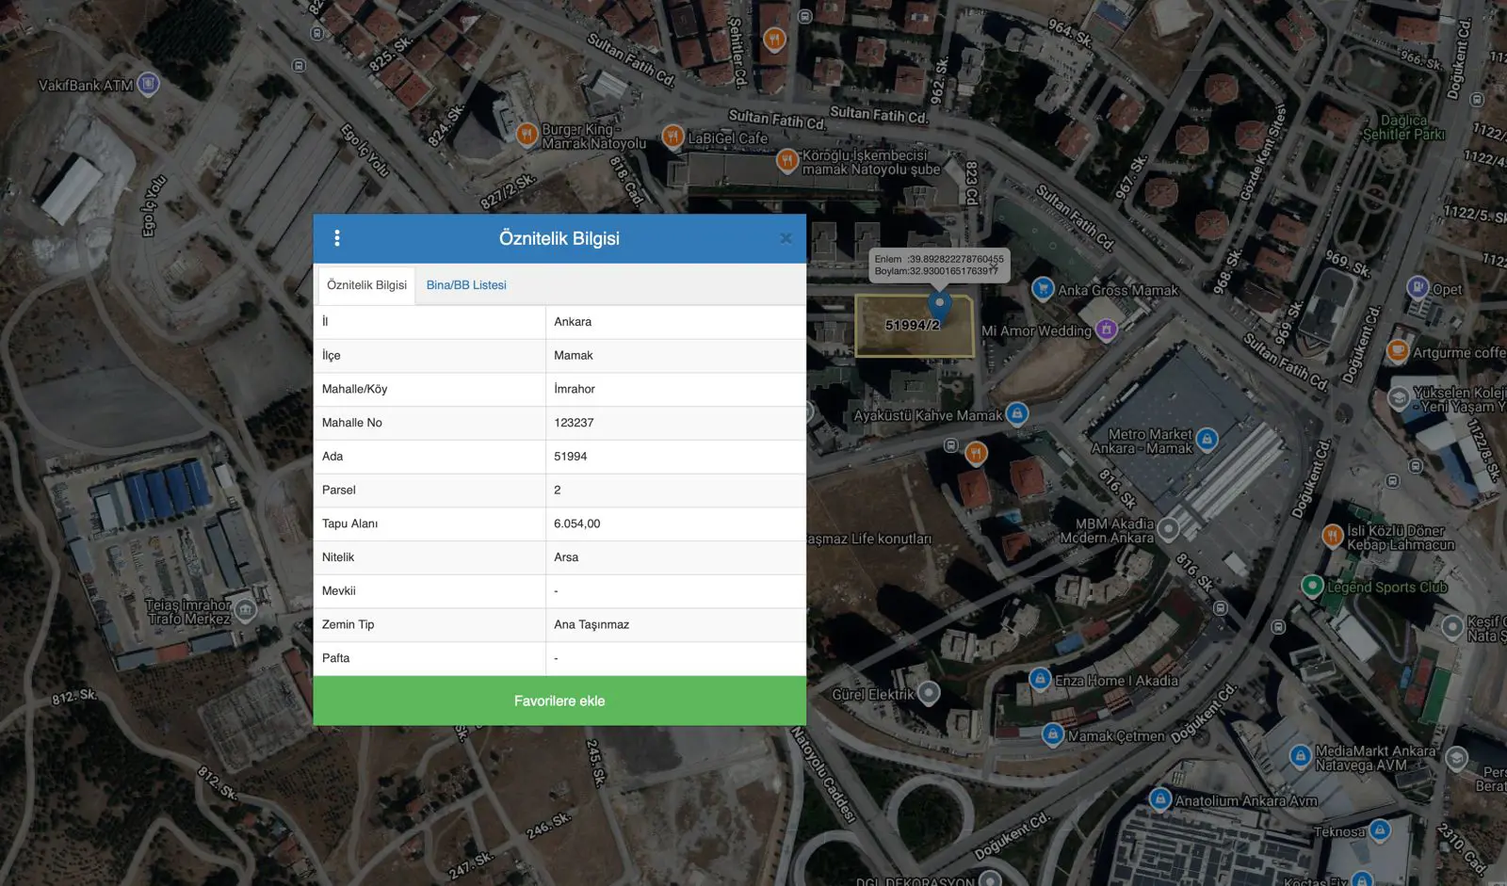Image resolution: width=1507 pixels, height=886 pixels.
Task: Click the Favorilere ekle button
Action: coord(559,701)
